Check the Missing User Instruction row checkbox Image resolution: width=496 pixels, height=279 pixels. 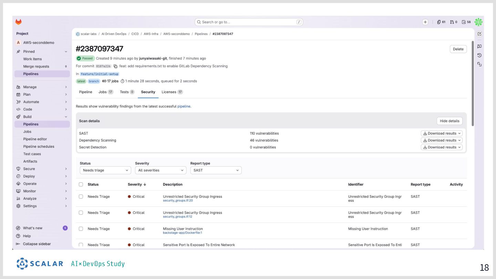81,229
